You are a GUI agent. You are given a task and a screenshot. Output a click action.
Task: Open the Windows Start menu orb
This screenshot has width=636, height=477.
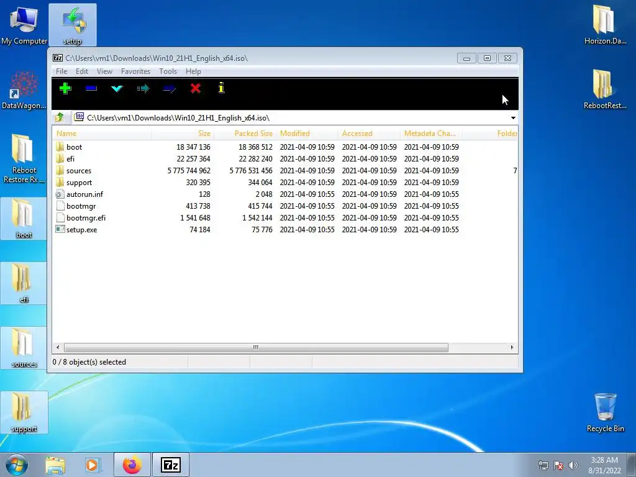click(17, 465)
